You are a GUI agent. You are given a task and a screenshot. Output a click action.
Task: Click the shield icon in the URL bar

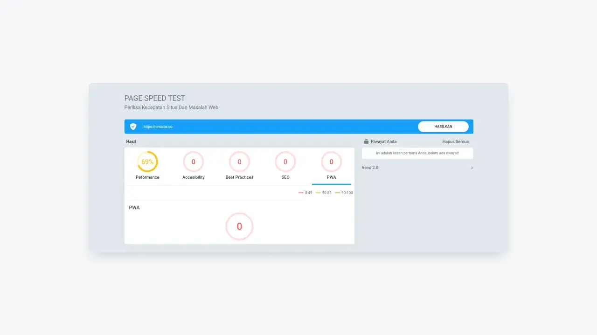[133, 127]
